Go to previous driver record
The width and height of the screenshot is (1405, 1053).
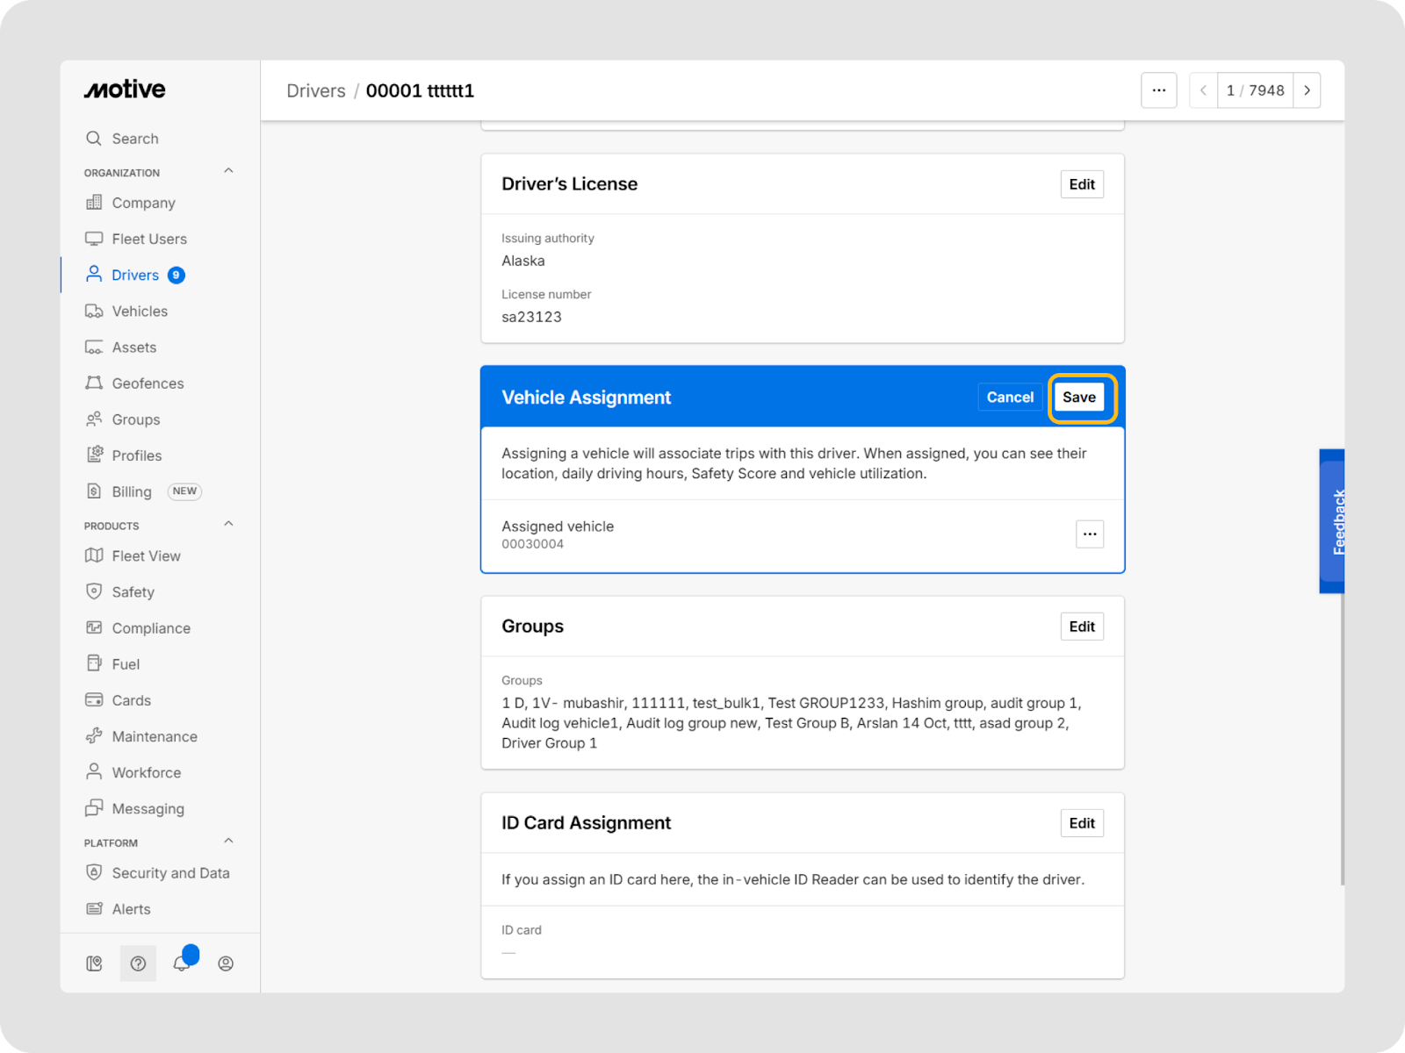coord(1203,90)
